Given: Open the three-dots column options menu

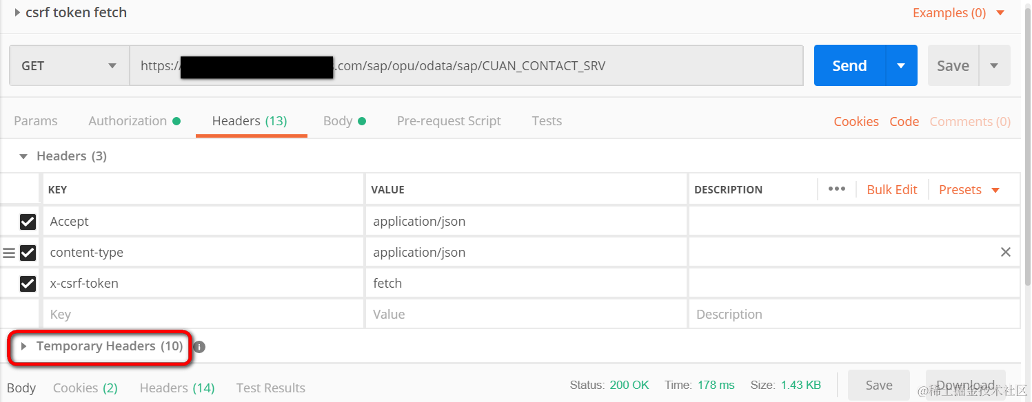Looking at the screenshot, I should (836, 189).
